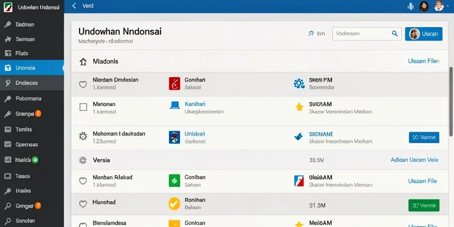Click the orange badge next to Srampe

tap(38, 113)
